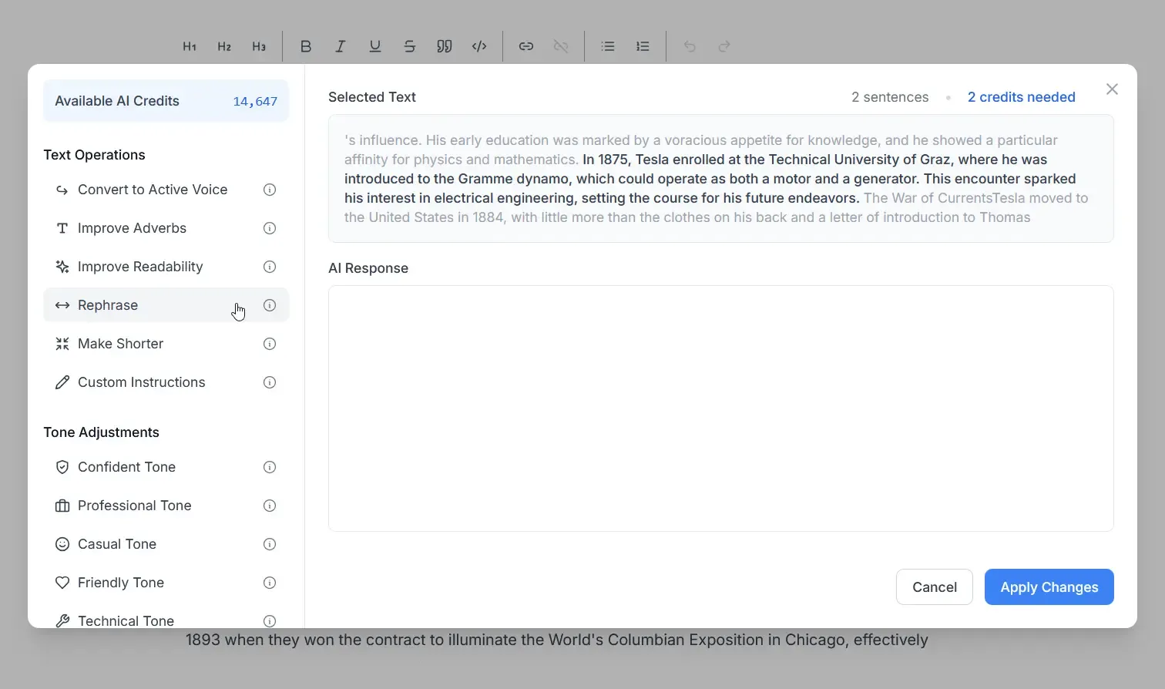
Task: Choose Custom Instructions operation
Action: tap(141, 382)
